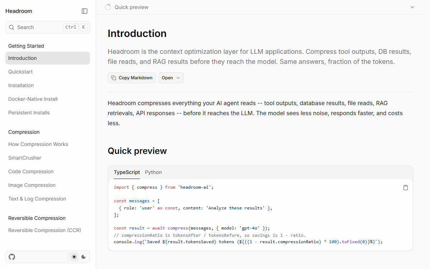
Task: Select the TypeScript code tab
Action: pos(127,172)
